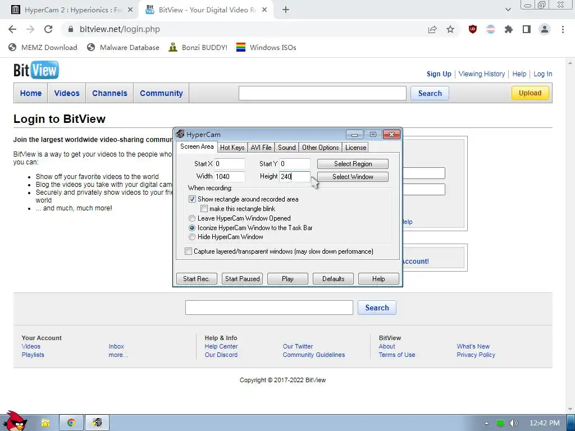Open the uBlock Origin extension icon

[x=473, y=29]
